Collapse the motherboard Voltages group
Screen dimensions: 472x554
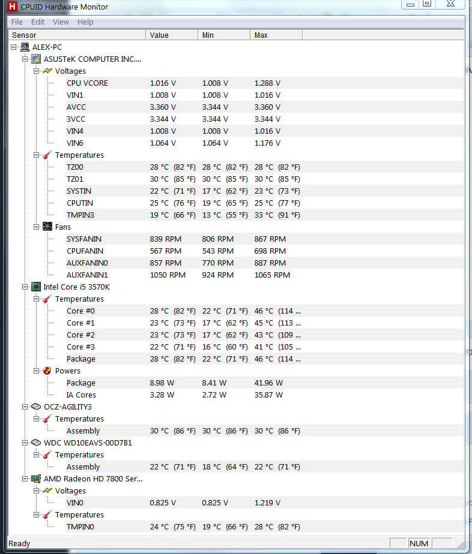(x=37, y=71)
